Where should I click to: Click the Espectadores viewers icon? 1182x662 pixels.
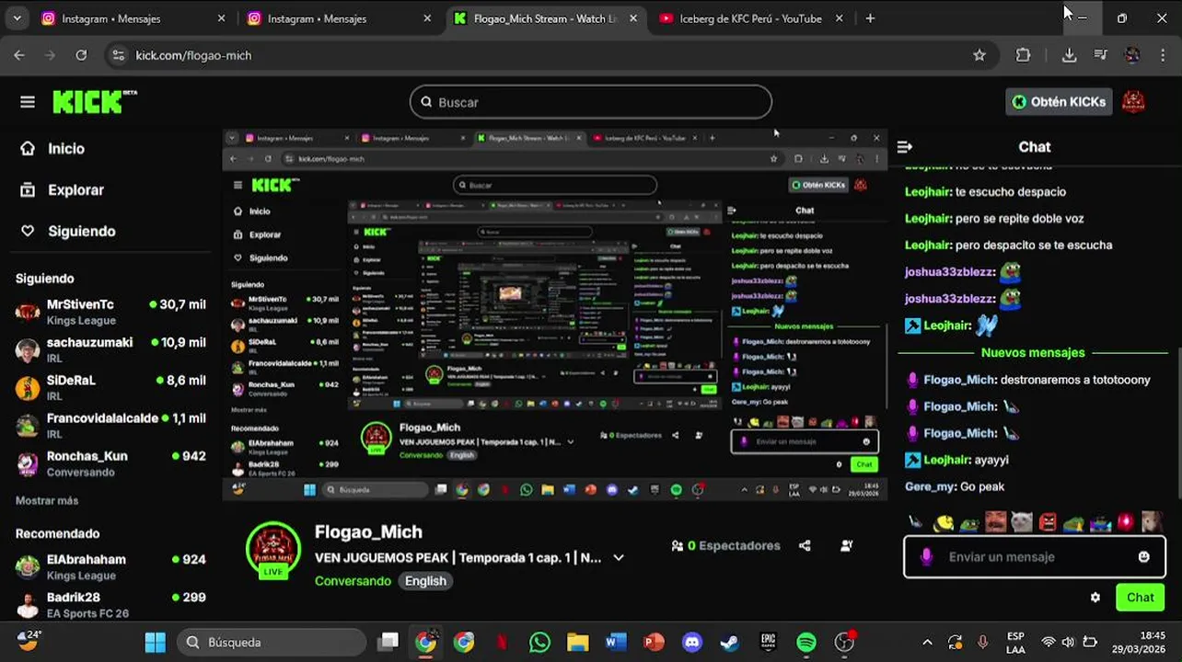[x=678, y=545]
